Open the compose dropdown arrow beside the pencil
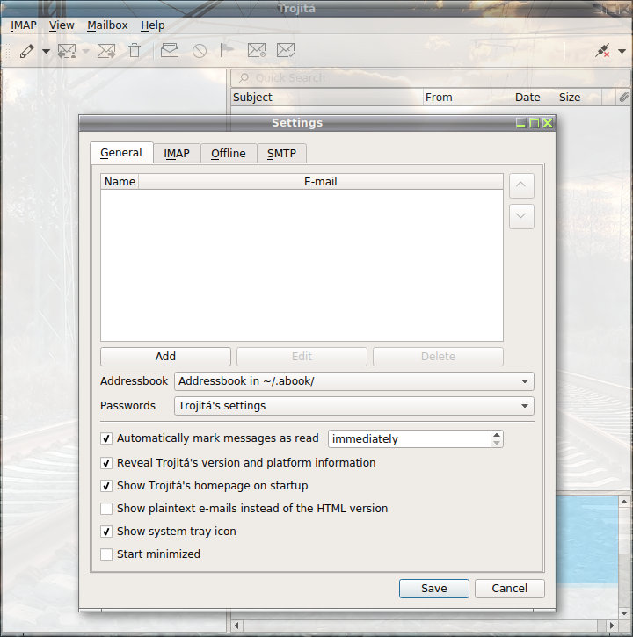Screen dimensions: 633x637 click(46, 51)
